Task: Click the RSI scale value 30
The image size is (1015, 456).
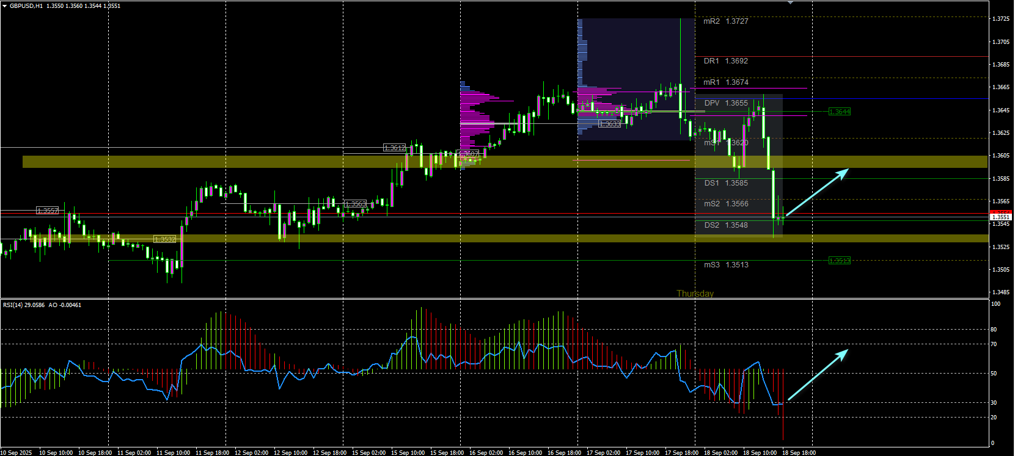Action: click(994, 403)
